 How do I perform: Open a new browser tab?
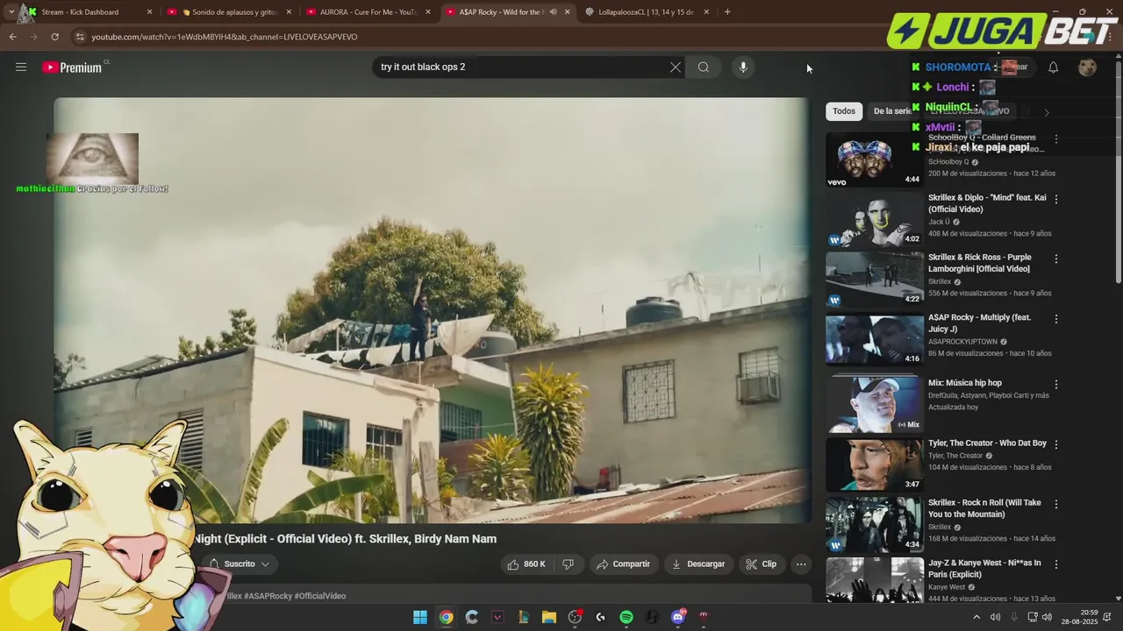[727, 12]
